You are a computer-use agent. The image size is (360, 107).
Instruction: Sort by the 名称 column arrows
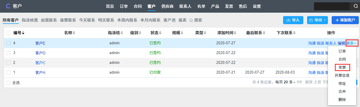coord(74,33)
